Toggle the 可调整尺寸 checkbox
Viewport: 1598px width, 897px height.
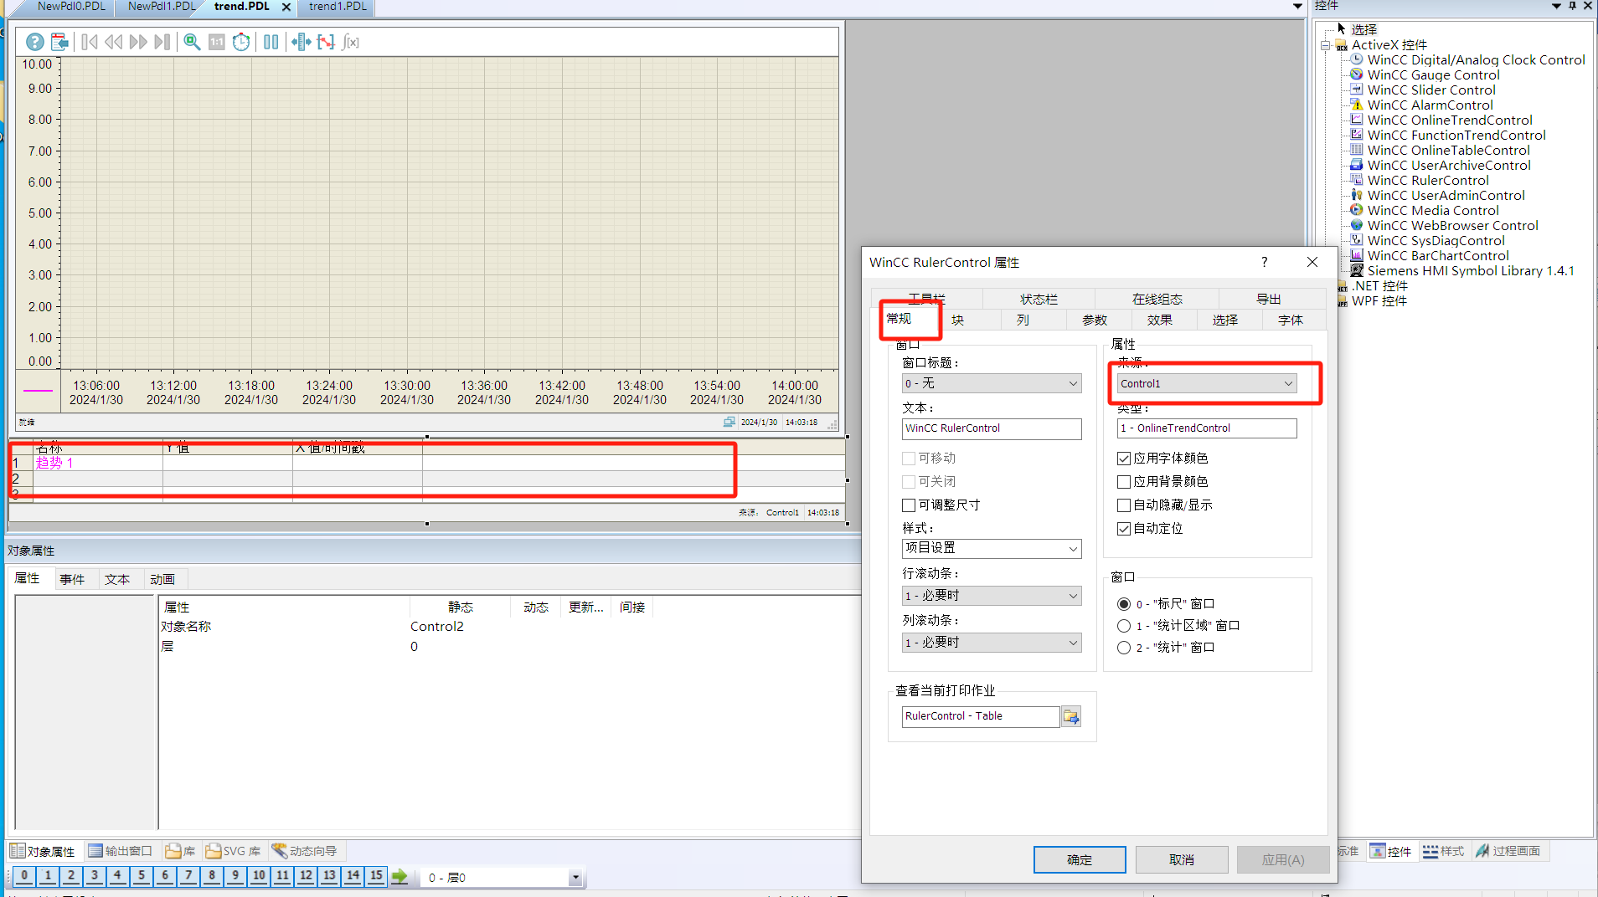(909, 505)
